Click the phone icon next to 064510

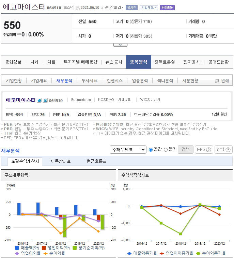click(x=45, y=100)
